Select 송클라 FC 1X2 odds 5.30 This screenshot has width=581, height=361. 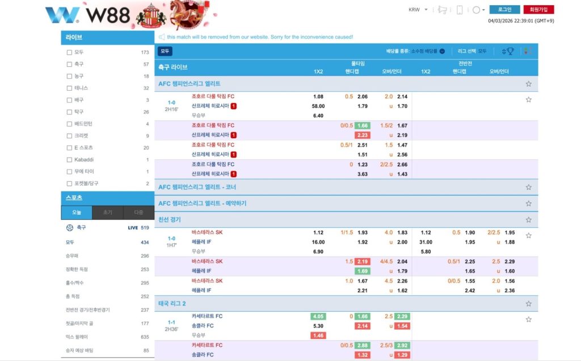pyautogui.click(x=318, y=326)
